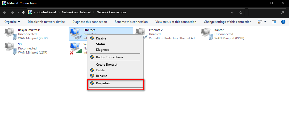Screen dimensions: 289x132
Task: Select Bridge Connections in context menu
Action: point(109,57)
